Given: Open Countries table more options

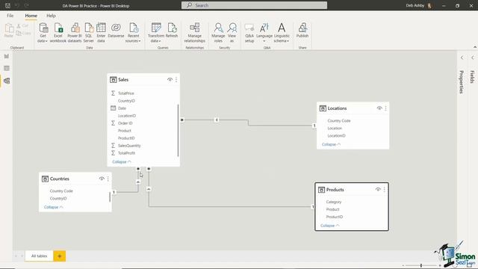Looking at the screenshot, I should pyautogui.click(x=108, y=179).
